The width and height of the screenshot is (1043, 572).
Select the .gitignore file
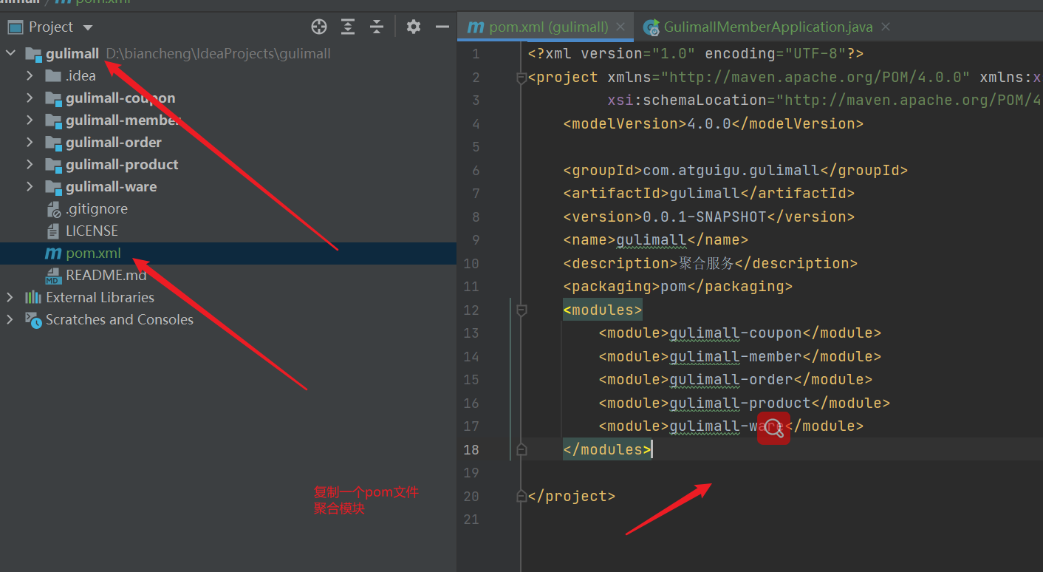click(x=97, y=208)
